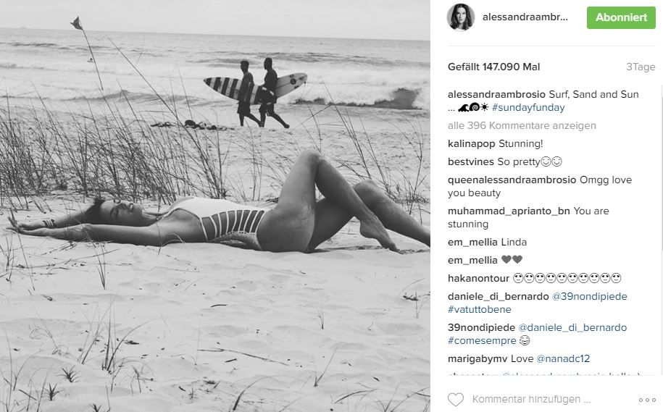Open the #sundayfunday hashtag link
The height and width of the screenshot is (412, 663).
[528, 107]
